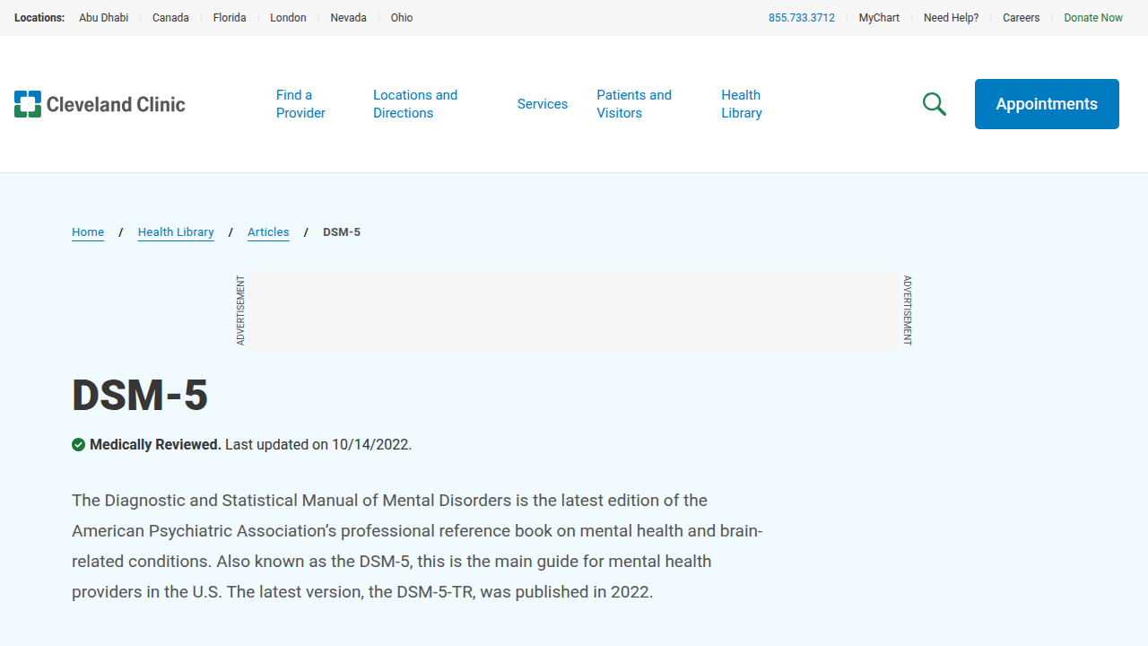The image size is (1148, 646).
Task: Click the Appointments button
Action: tap(1047, 104)
